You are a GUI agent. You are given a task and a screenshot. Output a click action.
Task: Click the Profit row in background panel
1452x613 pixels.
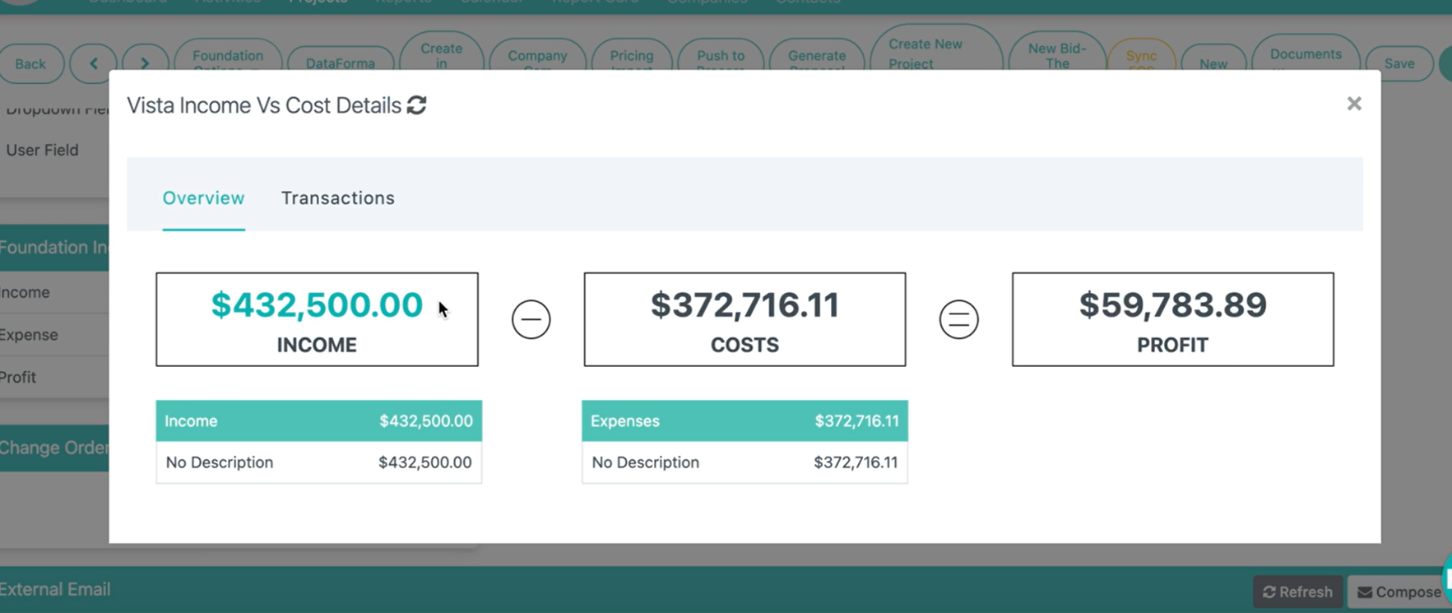54,377
